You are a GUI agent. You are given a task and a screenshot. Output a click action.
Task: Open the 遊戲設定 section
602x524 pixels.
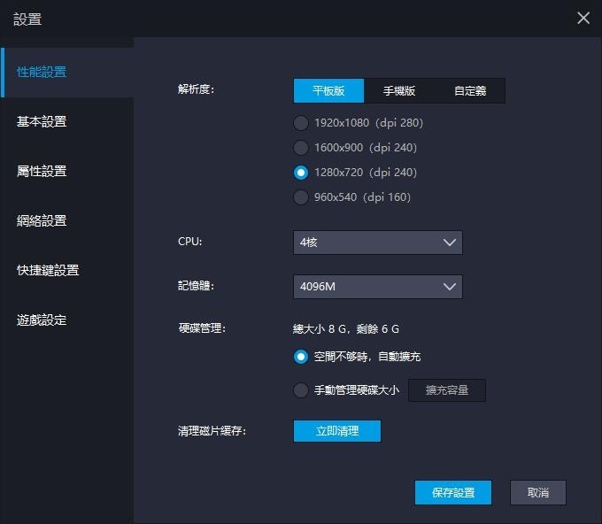pyautogui.click(x=67, y=320)
